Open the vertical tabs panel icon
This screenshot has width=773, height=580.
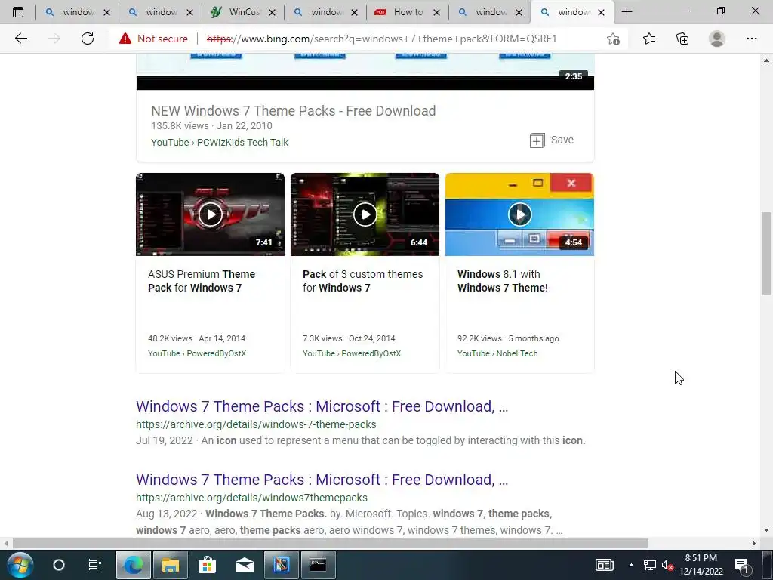(18, 12)
